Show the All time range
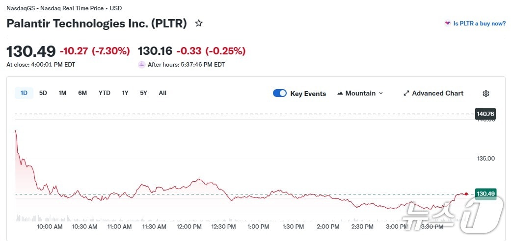 point(162,93)
